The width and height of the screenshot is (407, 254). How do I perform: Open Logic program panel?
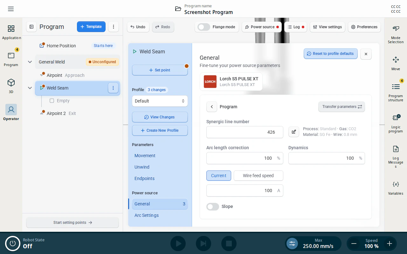[x=396, y=123]
